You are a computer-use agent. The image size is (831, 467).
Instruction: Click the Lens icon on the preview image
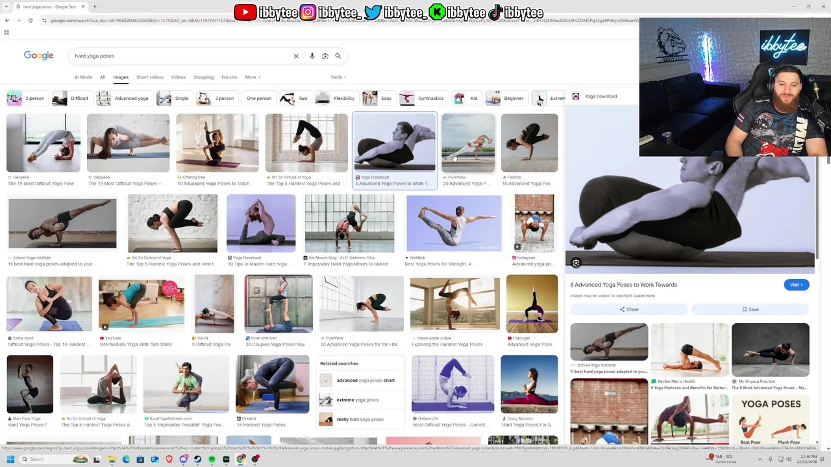pyautogui.click(x=576, y=263)
